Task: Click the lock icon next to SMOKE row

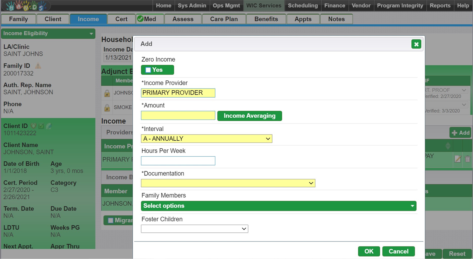Action: (x=107, y=108)
